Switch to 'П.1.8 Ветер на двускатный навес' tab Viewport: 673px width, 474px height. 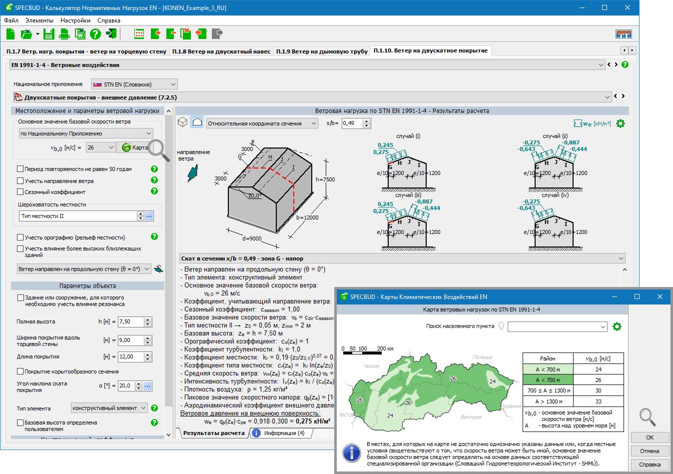[x=221, y=51]
